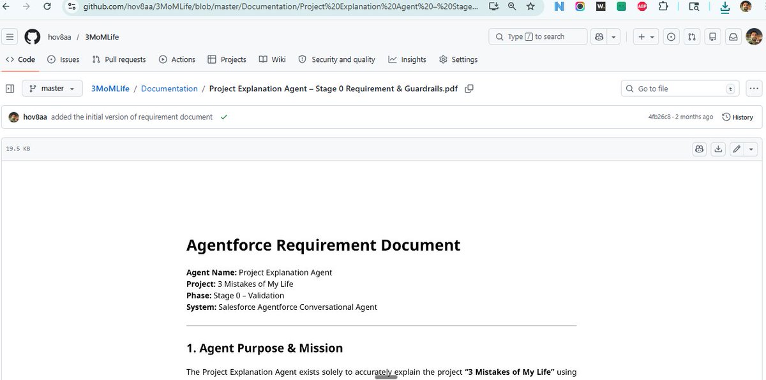
Task: Open the Chrome profile avatar
Action: [x=746, y=6]
